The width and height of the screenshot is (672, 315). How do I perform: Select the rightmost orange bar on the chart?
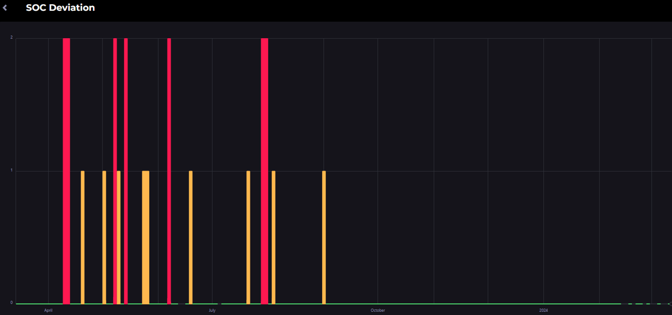coord(324,237)
